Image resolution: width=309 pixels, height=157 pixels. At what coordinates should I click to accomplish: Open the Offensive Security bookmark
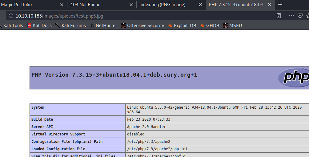(142, 26)
